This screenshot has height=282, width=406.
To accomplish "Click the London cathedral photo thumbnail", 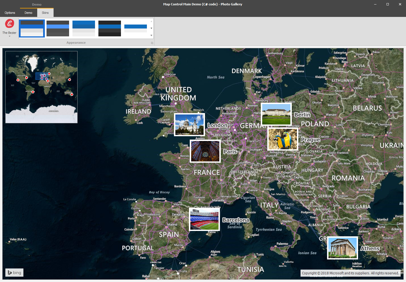I will (189, 125).
